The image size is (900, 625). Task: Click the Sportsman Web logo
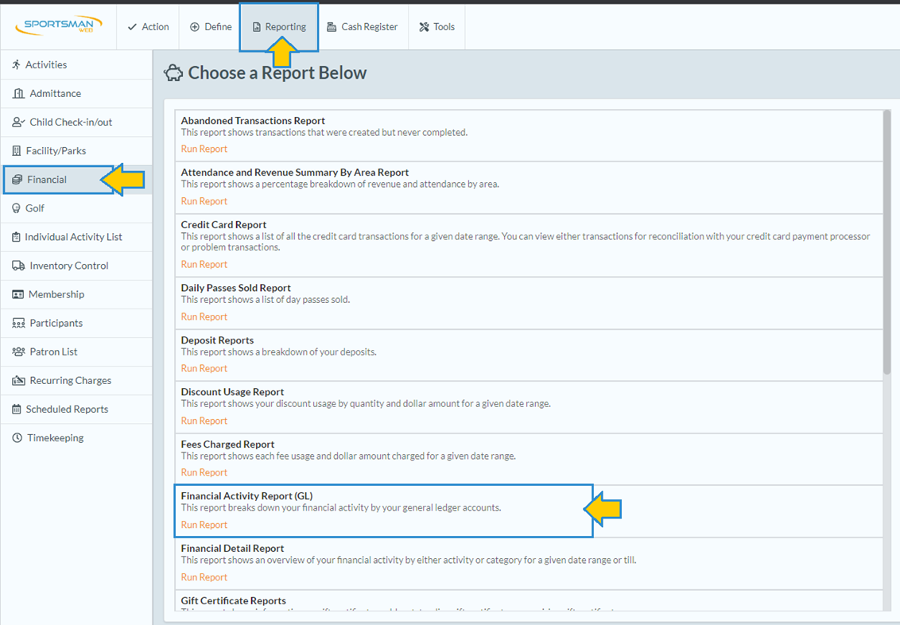click(x=58, y=26)
